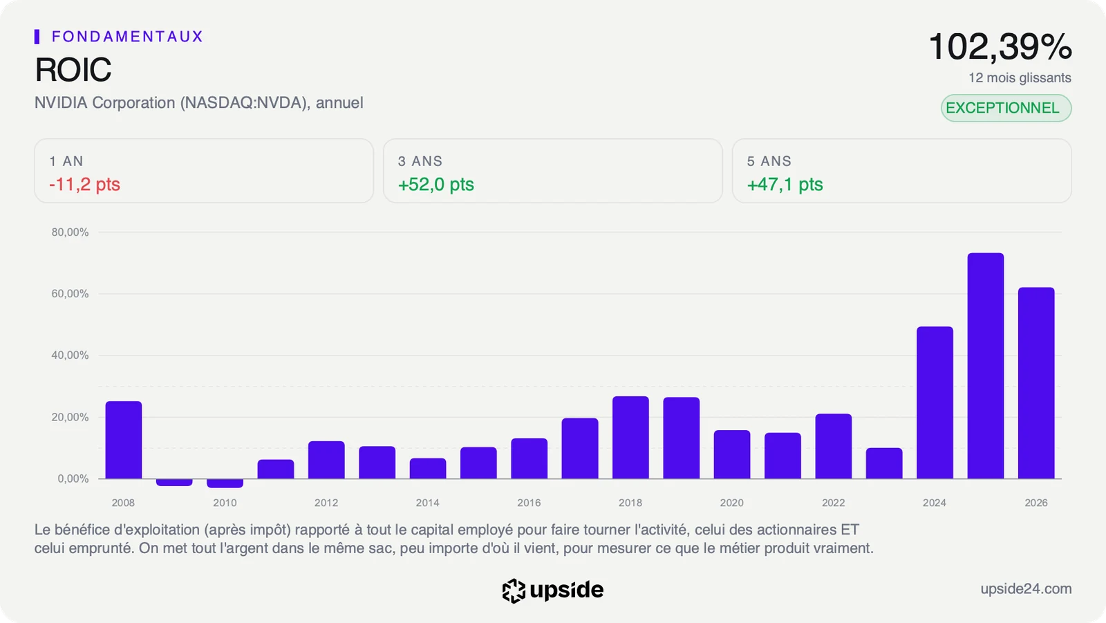The image size is (1106, 623).
Task: Click the 20,00% axis label
Action: click(x=70, y=417)
